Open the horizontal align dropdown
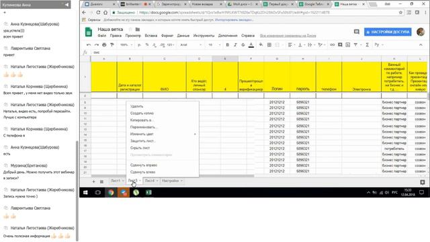Viewport: 430px width, 242px height. tap(291, 45)
